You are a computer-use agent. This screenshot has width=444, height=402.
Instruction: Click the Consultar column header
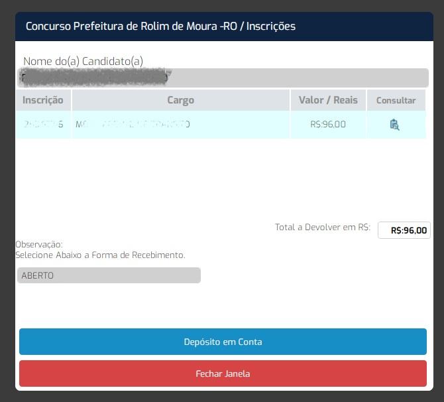coord(396,100)
